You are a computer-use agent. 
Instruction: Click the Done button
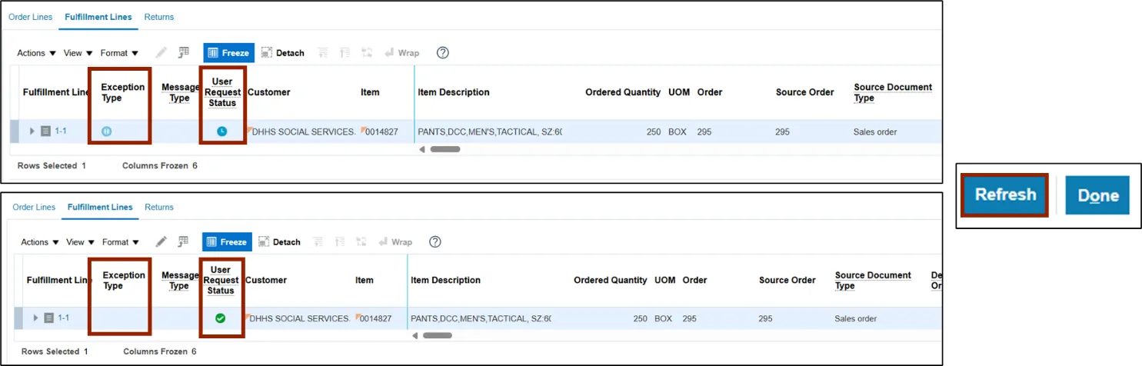coord(1097,195)
